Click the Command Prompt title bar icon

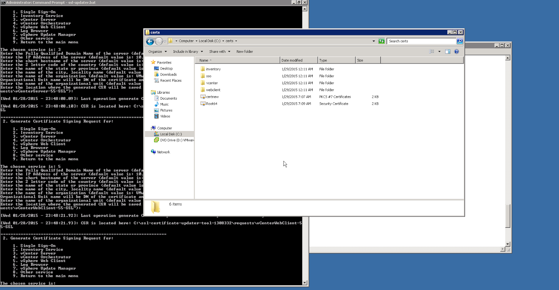(x=3, y=2)
